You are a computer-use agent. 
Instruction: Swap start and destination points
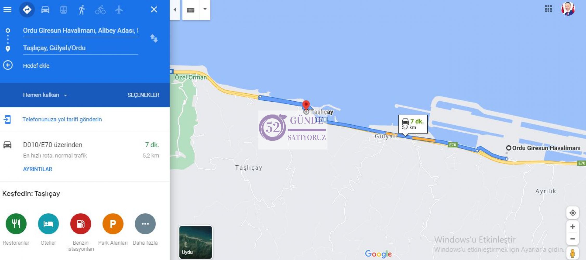click(154, 38)
